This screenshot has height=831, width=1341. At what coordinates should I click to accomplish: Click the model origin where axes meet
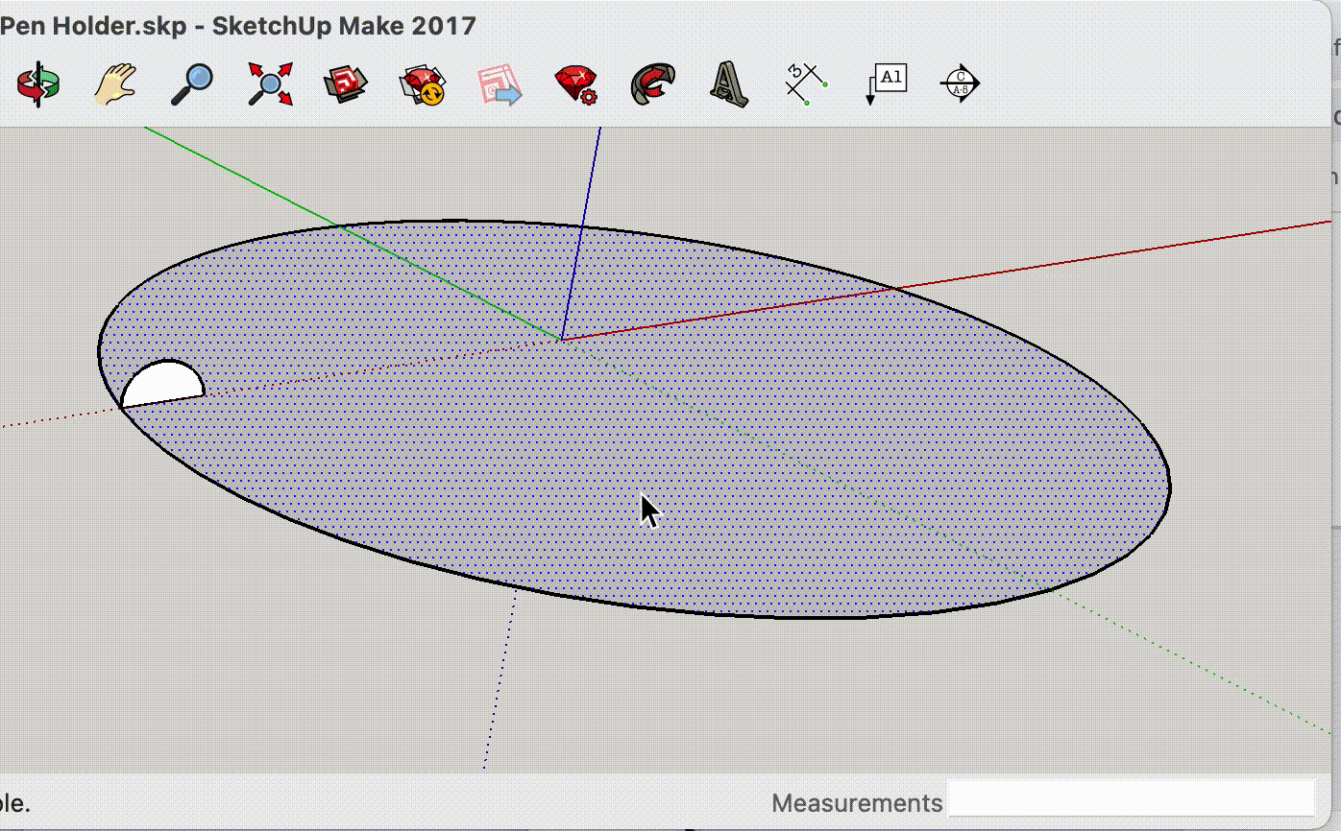click(561, 342)
